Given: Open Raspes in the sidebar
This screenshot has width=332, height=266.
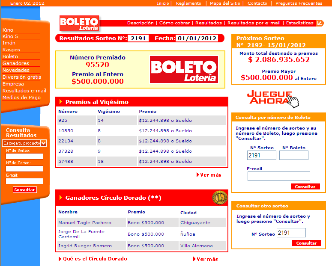Looking at the screenshot, I should coord(11,50).
